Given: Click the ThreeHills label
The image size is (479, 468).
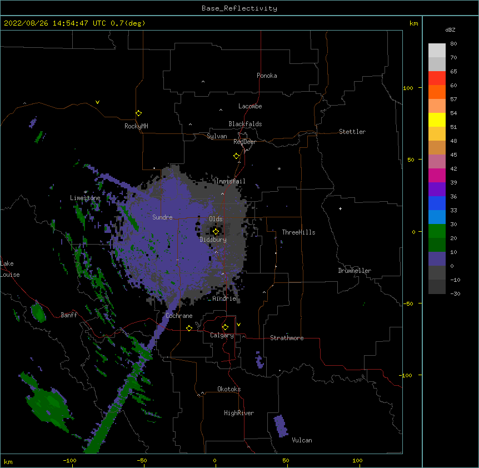Looking at the screenshot, I should click(298, 232).
